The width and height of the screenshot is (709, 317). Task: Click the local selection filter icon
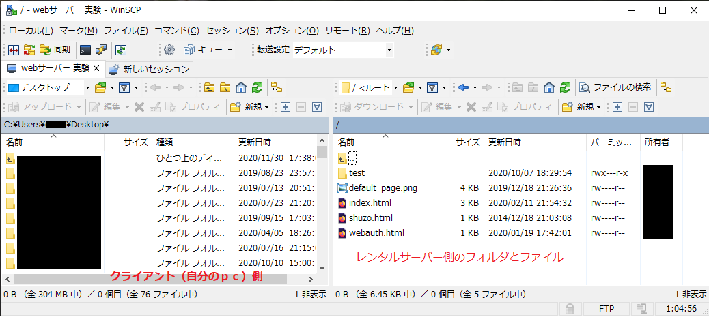point(317,107)
